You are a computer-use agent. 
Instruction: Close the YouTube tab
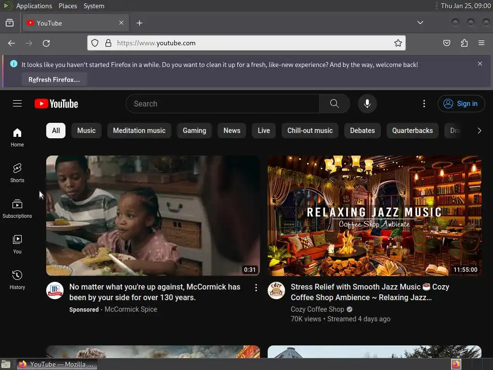pyautogui.click(x=121, y=23)
